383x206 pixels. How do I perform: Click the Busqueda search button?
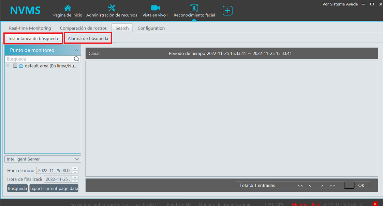[x=17, y=188]
